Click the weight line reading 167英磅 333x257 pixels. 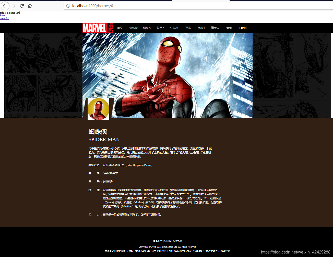coord(101,182)
